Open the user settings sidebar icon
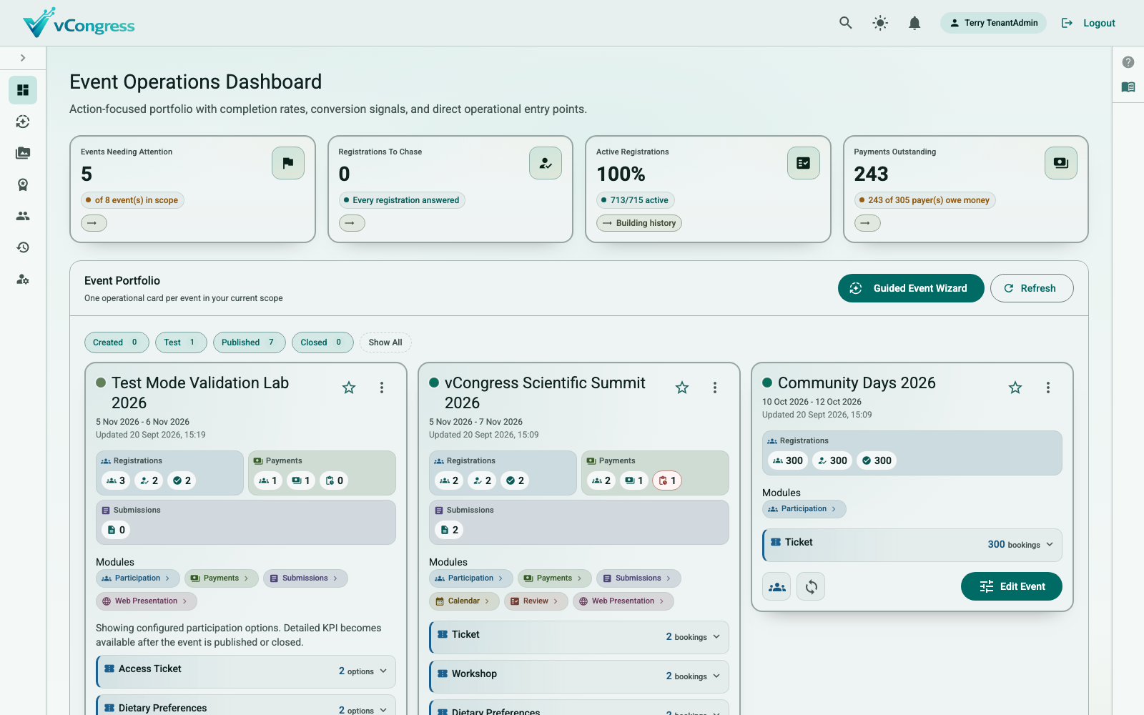Image resolution: width=1144 pixels, height=715 pixels. point(23,279)
